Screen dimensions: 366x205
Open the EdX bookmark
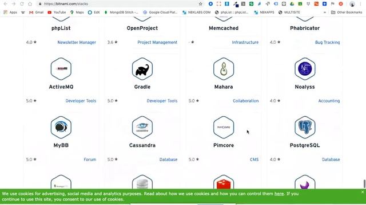point(94,13)
